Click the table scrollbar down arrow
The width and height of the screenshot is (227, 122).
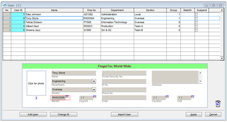click(x=222, y=59)
